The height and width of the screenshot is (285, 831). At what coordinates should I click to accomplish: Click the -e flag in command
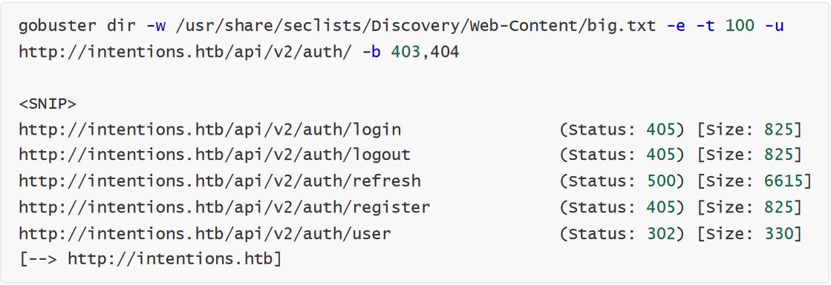pos(676,26)
